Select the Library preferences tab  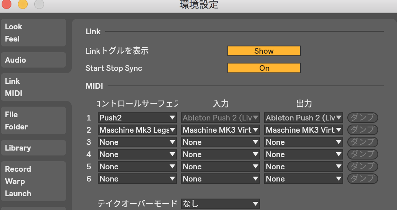[x=33, y=148]
